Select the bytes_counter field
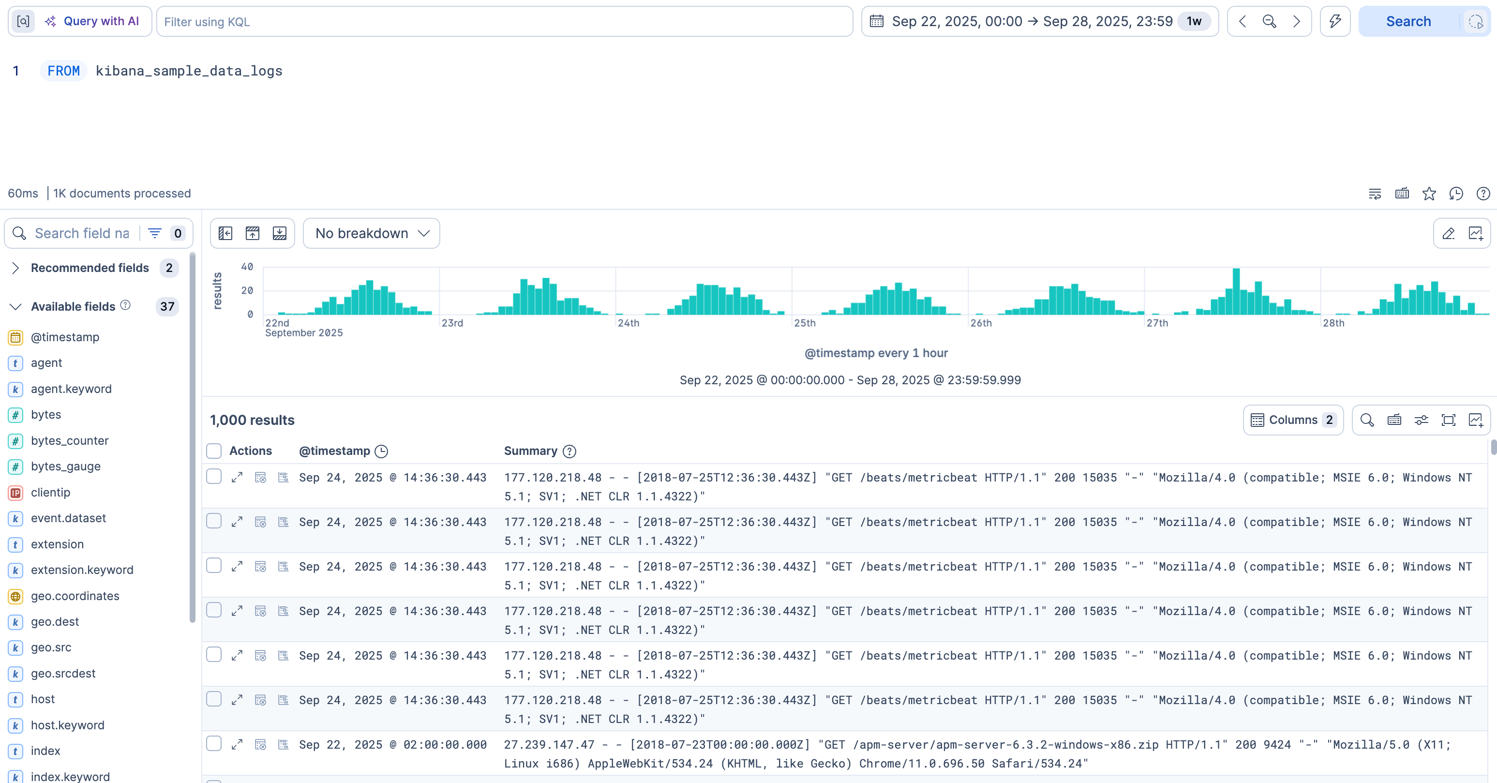Image resolution: width=1497 pixels, height=783 pixels. [x=70, y=441]
